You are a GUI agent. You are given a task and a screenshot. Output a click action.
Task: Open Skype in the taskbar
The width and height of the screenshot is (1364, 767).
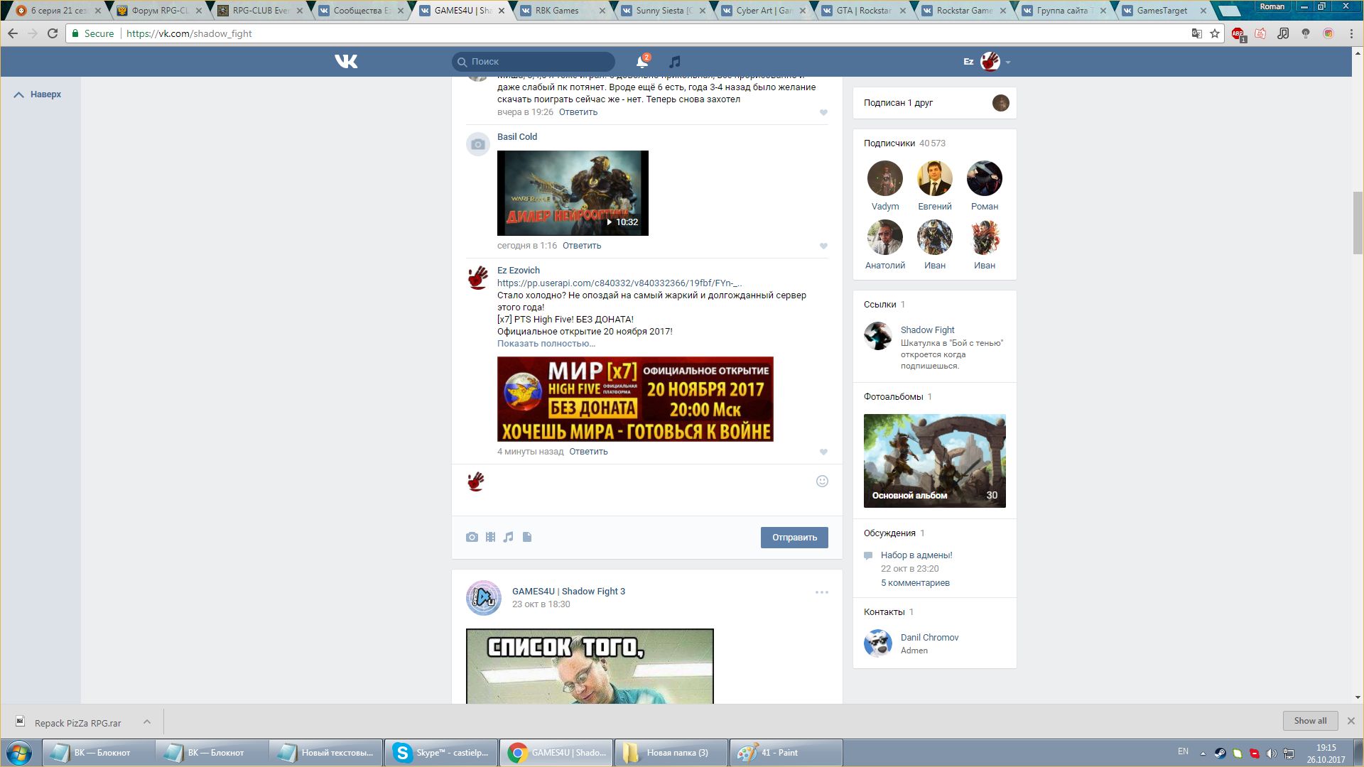[x=441, y=753]
